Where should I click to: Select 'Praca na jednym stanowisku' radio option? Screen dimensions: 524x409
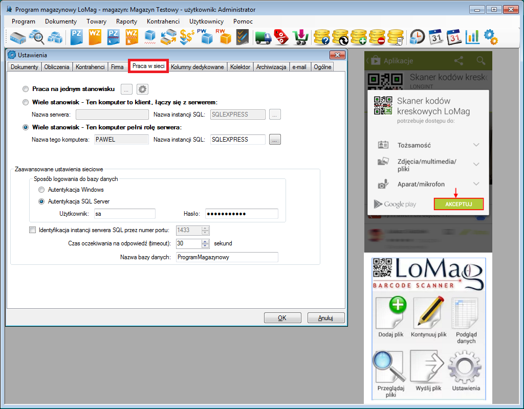26,89
